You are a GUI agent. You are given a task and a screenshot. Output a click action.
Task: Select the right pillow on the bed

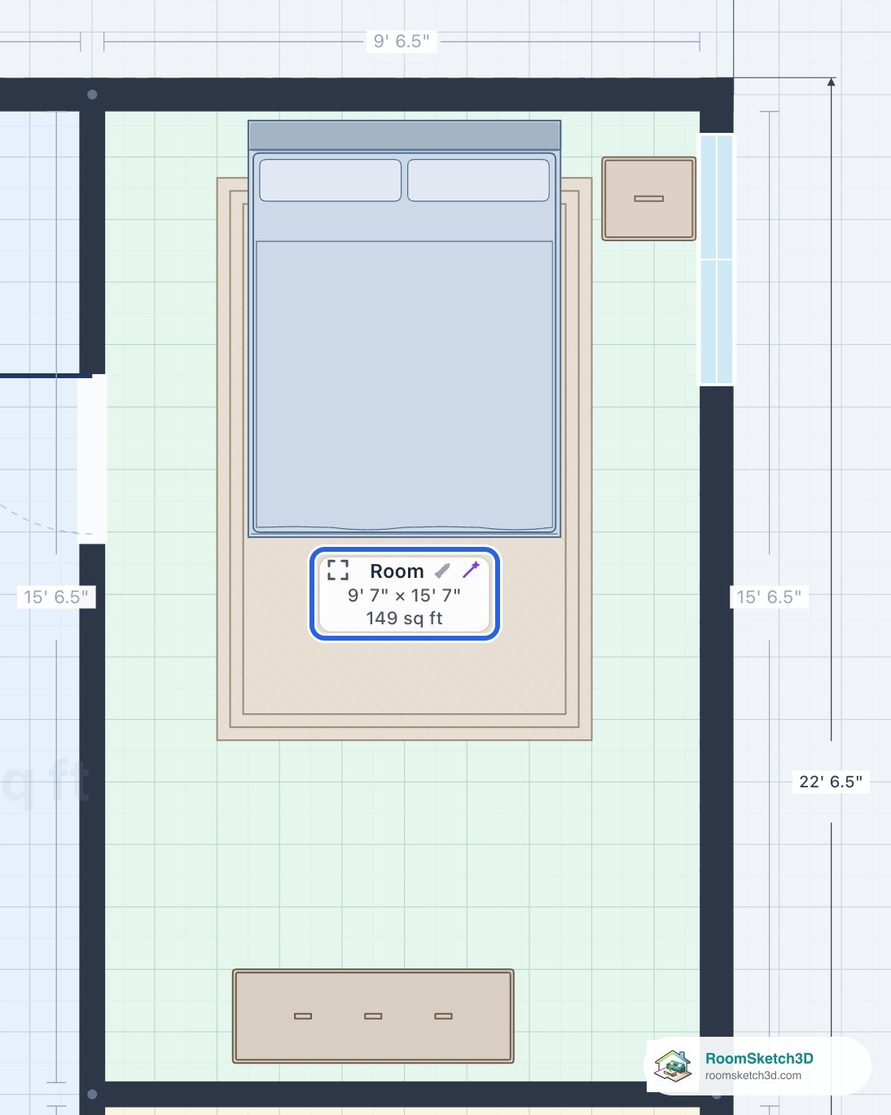(x=478, y=180)
